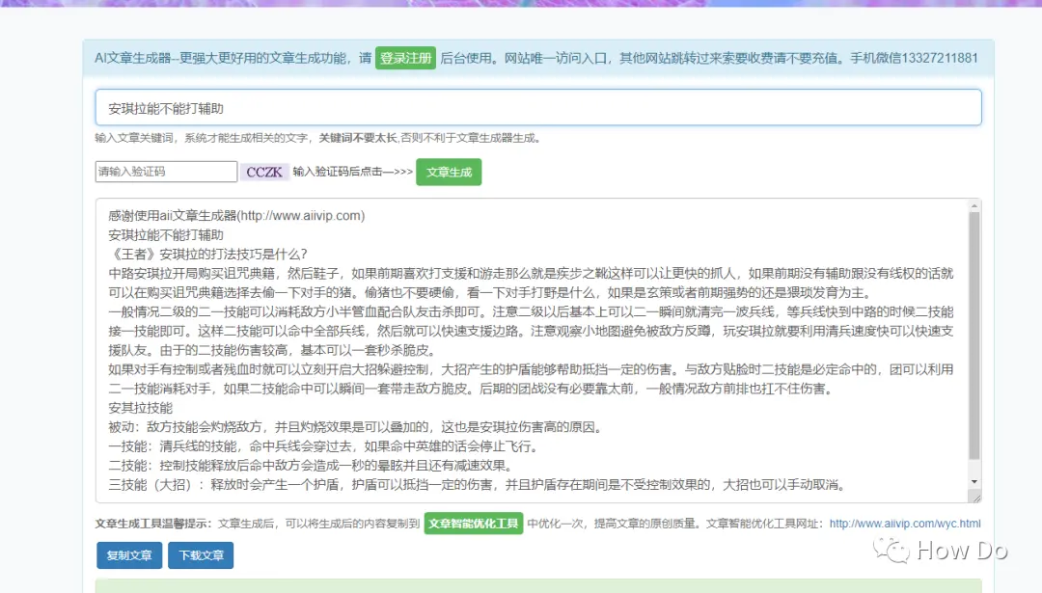Refresh the CCZK captcha image
The image size is (1042, 593).
[264, 172]
